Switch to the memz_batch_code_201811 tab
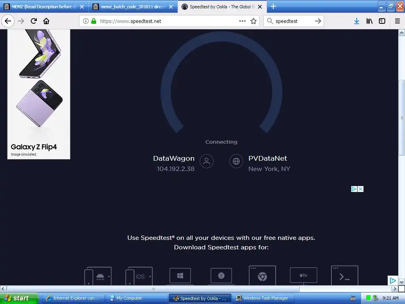 [132, 7]
